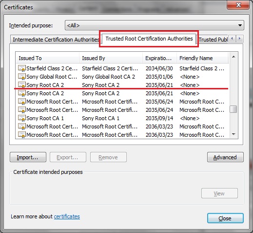The height and width of the screenshot is (233, 253).
Task: Click the tab strip right scroll arrow
Action: pyautogui.click(x=239, y=39)
